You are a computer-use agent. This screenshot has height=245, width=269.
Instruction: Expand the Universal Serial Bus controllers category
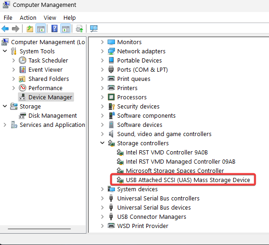click(x=103, y=199)
